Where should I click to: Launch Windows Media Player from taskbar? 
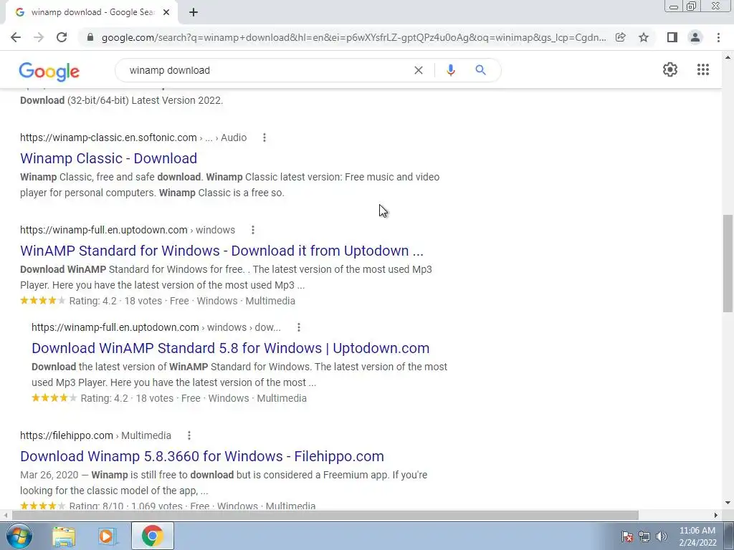(107, 536)
